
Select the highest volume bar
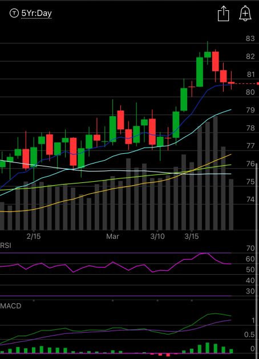coord(216,173)
